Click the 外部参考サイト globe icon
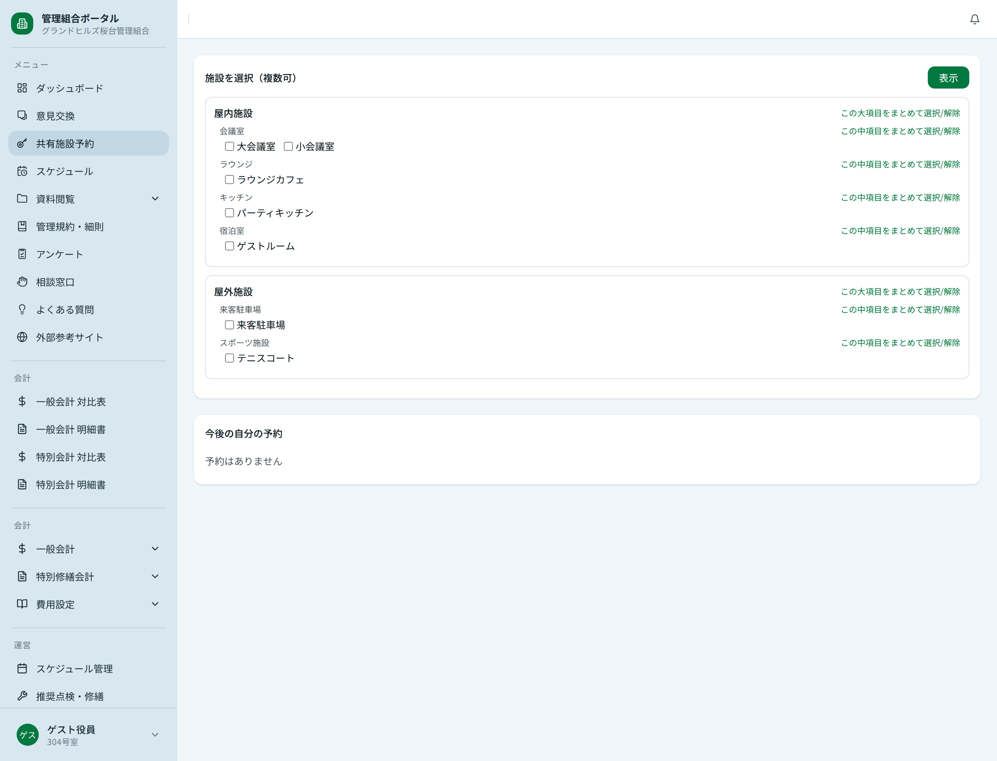997x761 pixels. point(22,337)
